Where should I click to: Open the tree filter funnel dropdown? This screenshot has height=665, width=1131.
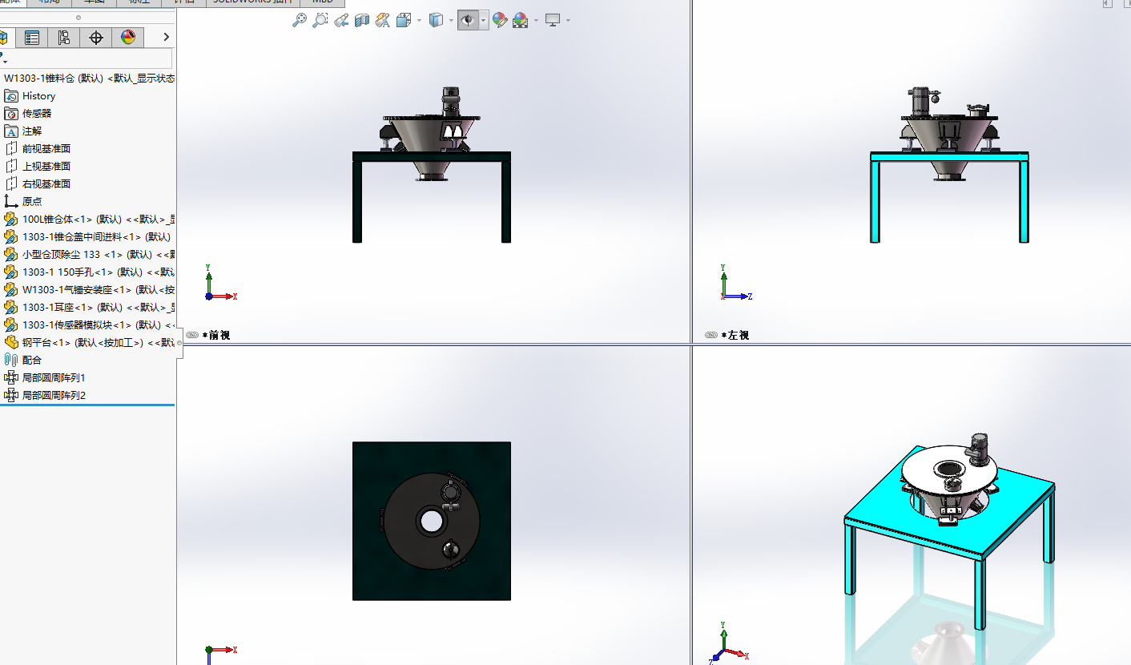3,58
